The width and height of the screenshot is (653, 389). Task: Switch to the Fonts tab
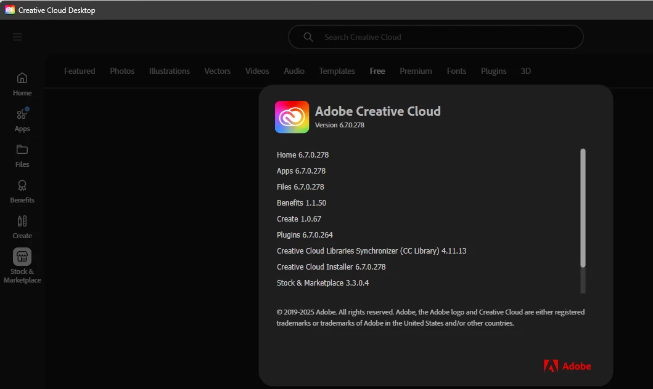click(x=456, y=71)
